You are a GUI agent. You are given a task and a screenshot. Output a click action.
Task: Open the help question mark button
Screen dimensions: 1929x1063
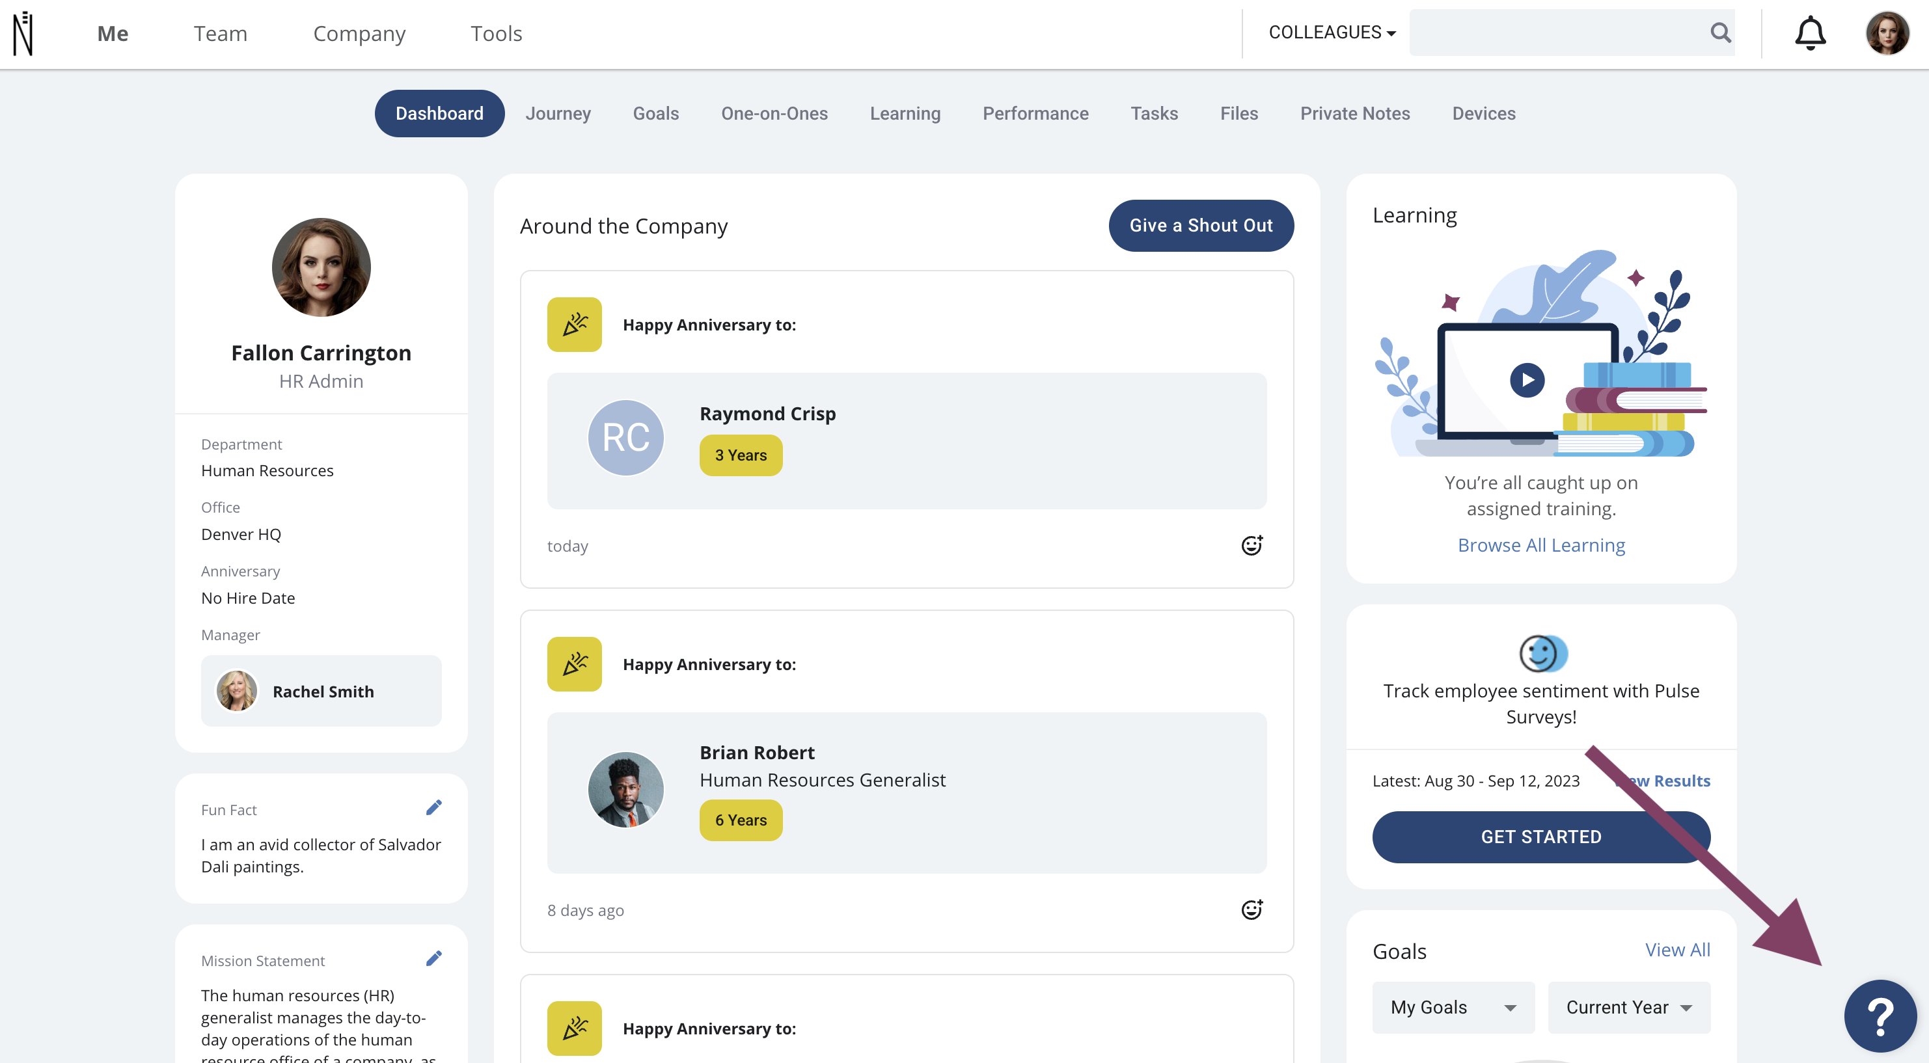[1880, 1015]
